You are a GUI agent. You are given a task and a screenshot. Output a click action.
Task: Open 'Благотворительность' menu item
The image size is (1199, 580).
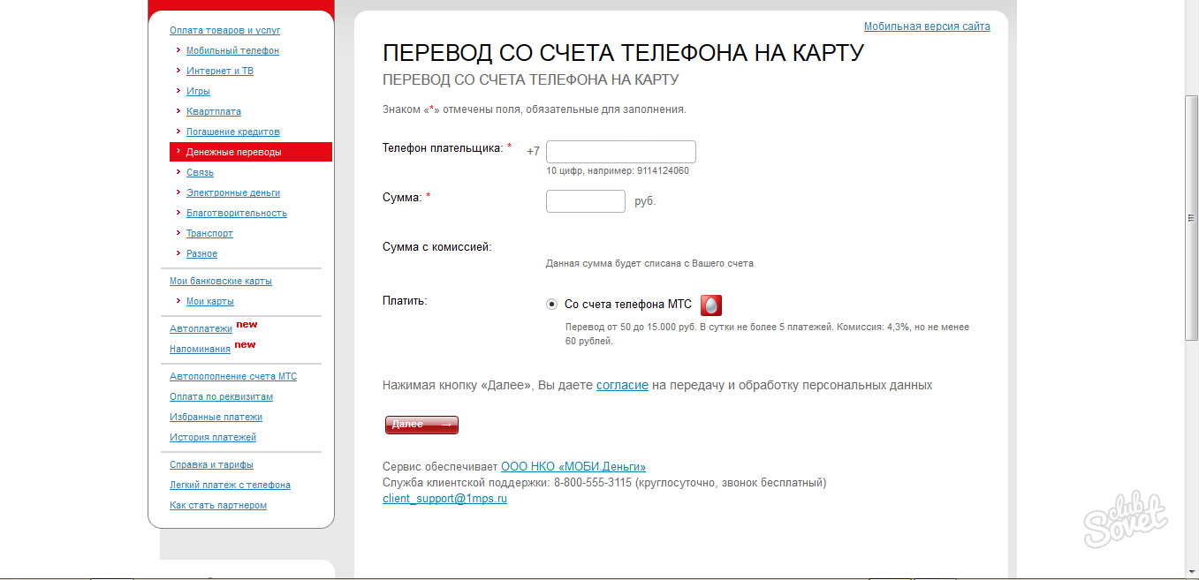tap(237, 213)
